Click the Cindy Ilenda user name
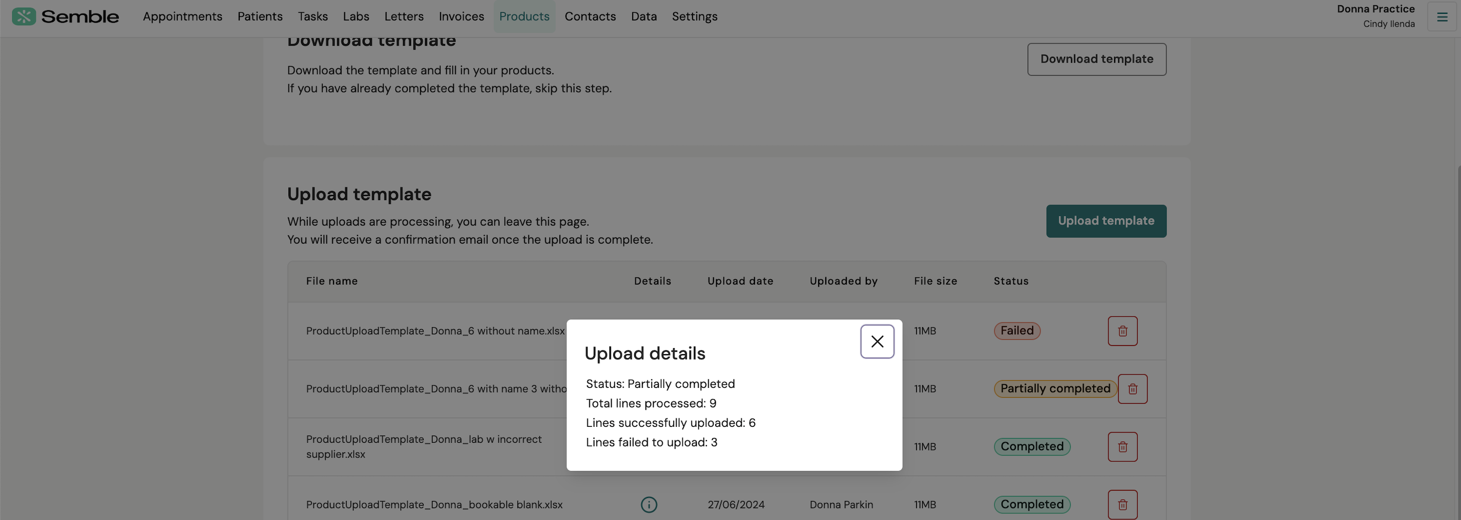The height and width of the screenshot is (520, 1461). (1388, 24)
